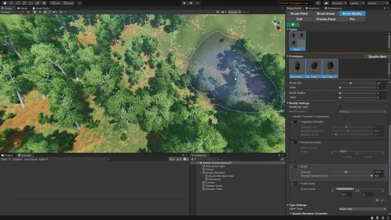Open the Layers dropdown
The image size is (391, 220).
(x=357, y=3)
